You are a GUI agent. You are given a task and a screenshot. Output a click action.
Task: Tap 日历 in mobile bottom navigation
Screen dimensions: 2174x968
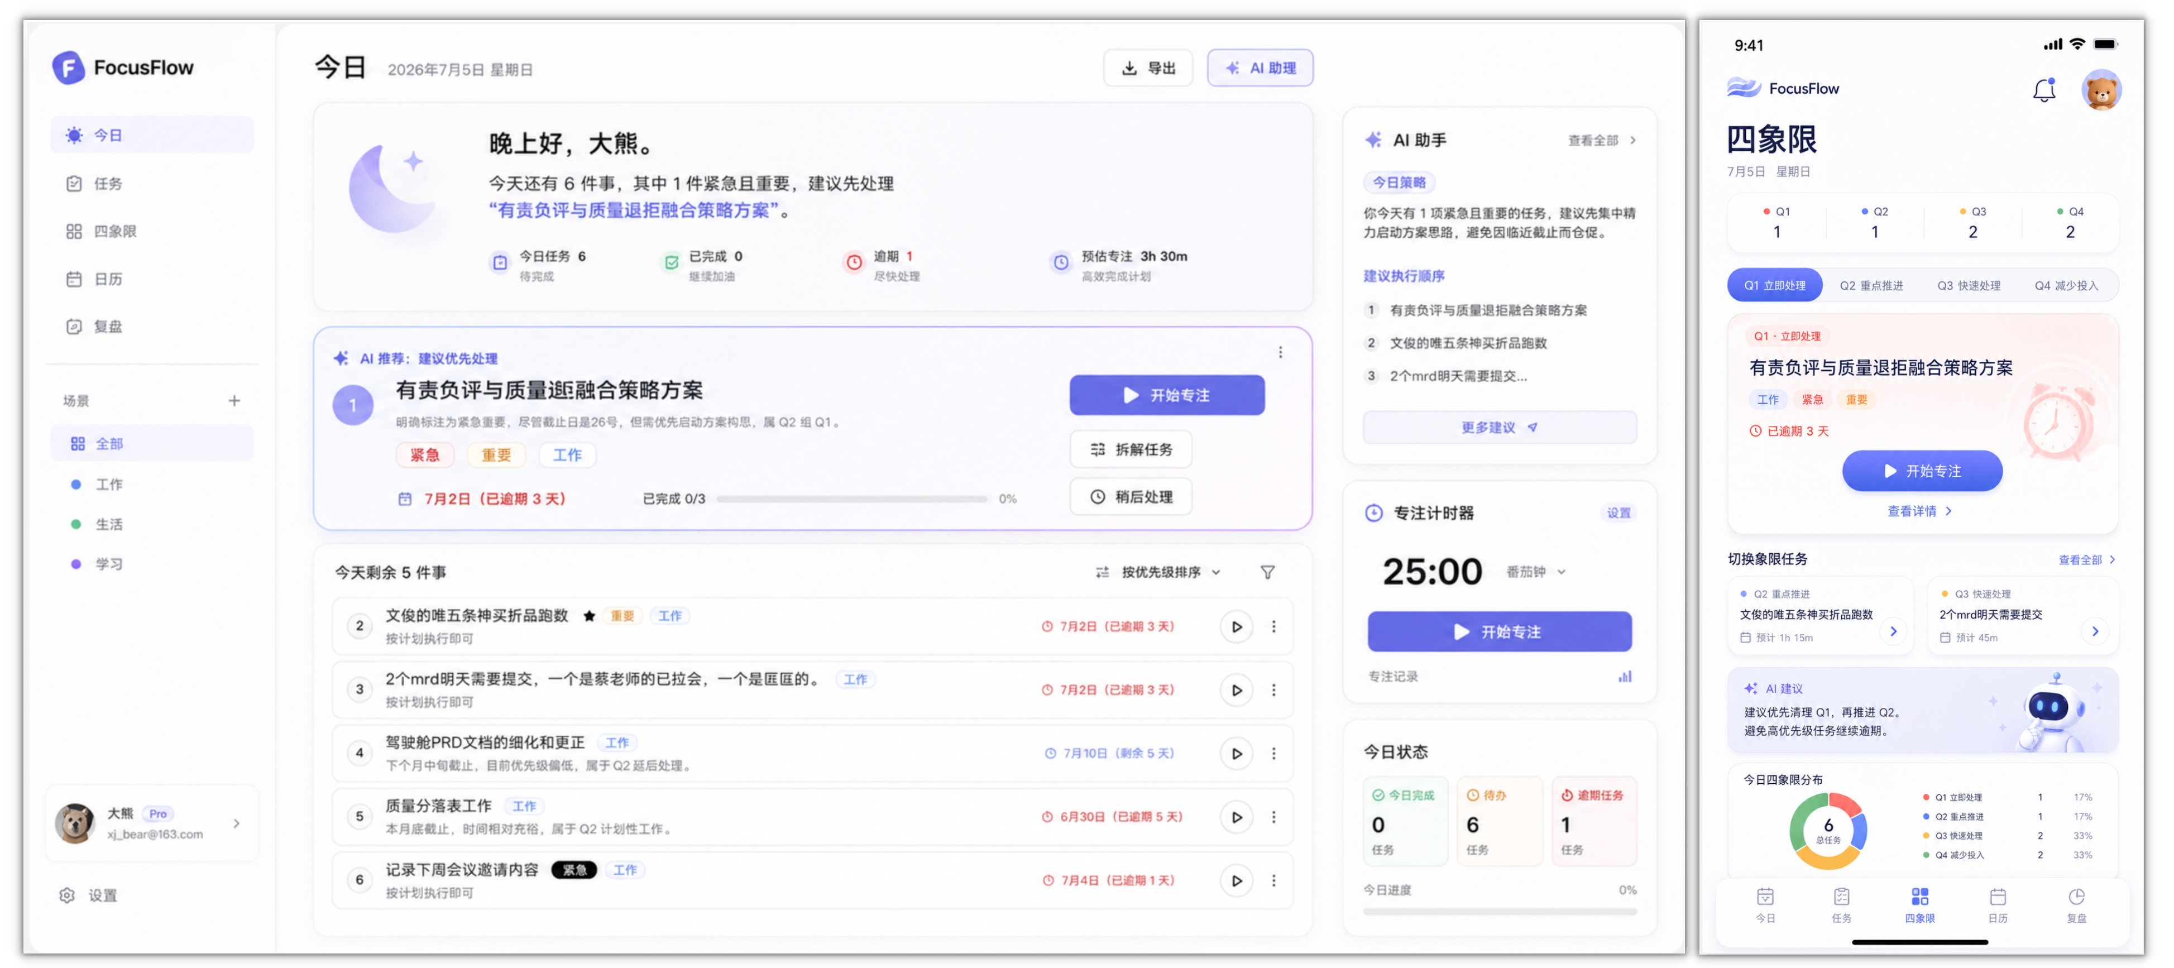click(x=1997, y=905)
